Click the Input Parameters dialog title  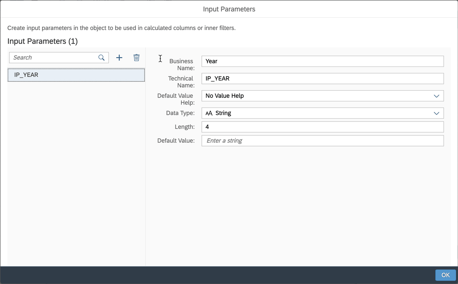tap(229, 9)
